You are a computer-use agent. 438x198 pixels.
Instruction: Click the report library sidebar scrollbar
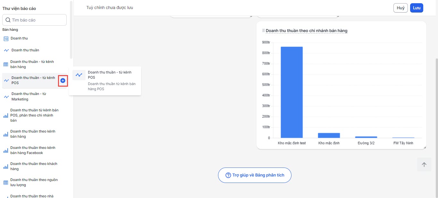pyautogui.click(x=71, y=29)
